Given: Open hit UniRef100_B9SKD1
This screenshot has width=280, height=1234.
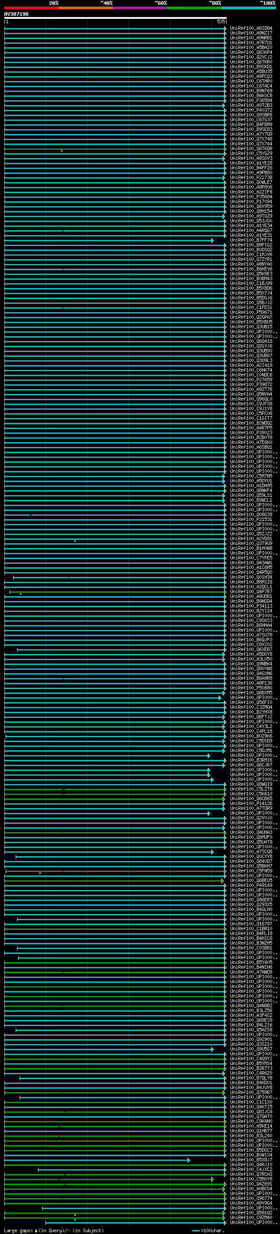Looking at the screenshot, I should (x=251, y=67).
